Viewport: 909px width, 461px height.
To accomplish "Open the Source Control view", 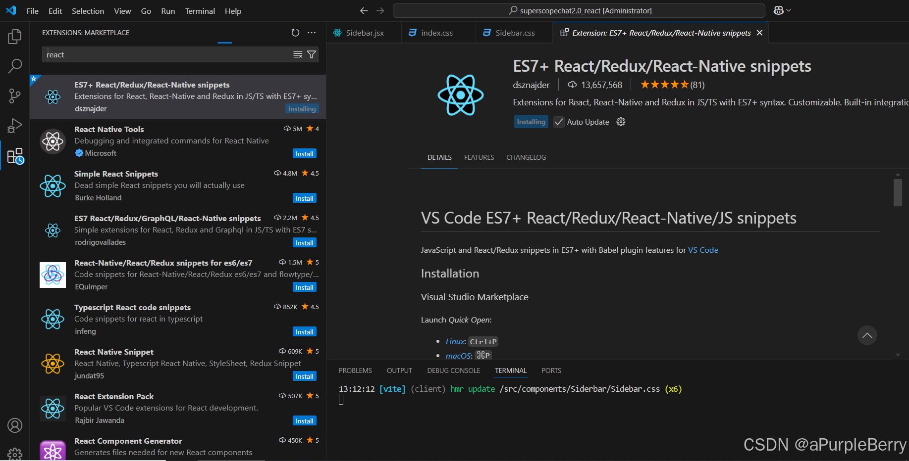I will 15,96.
